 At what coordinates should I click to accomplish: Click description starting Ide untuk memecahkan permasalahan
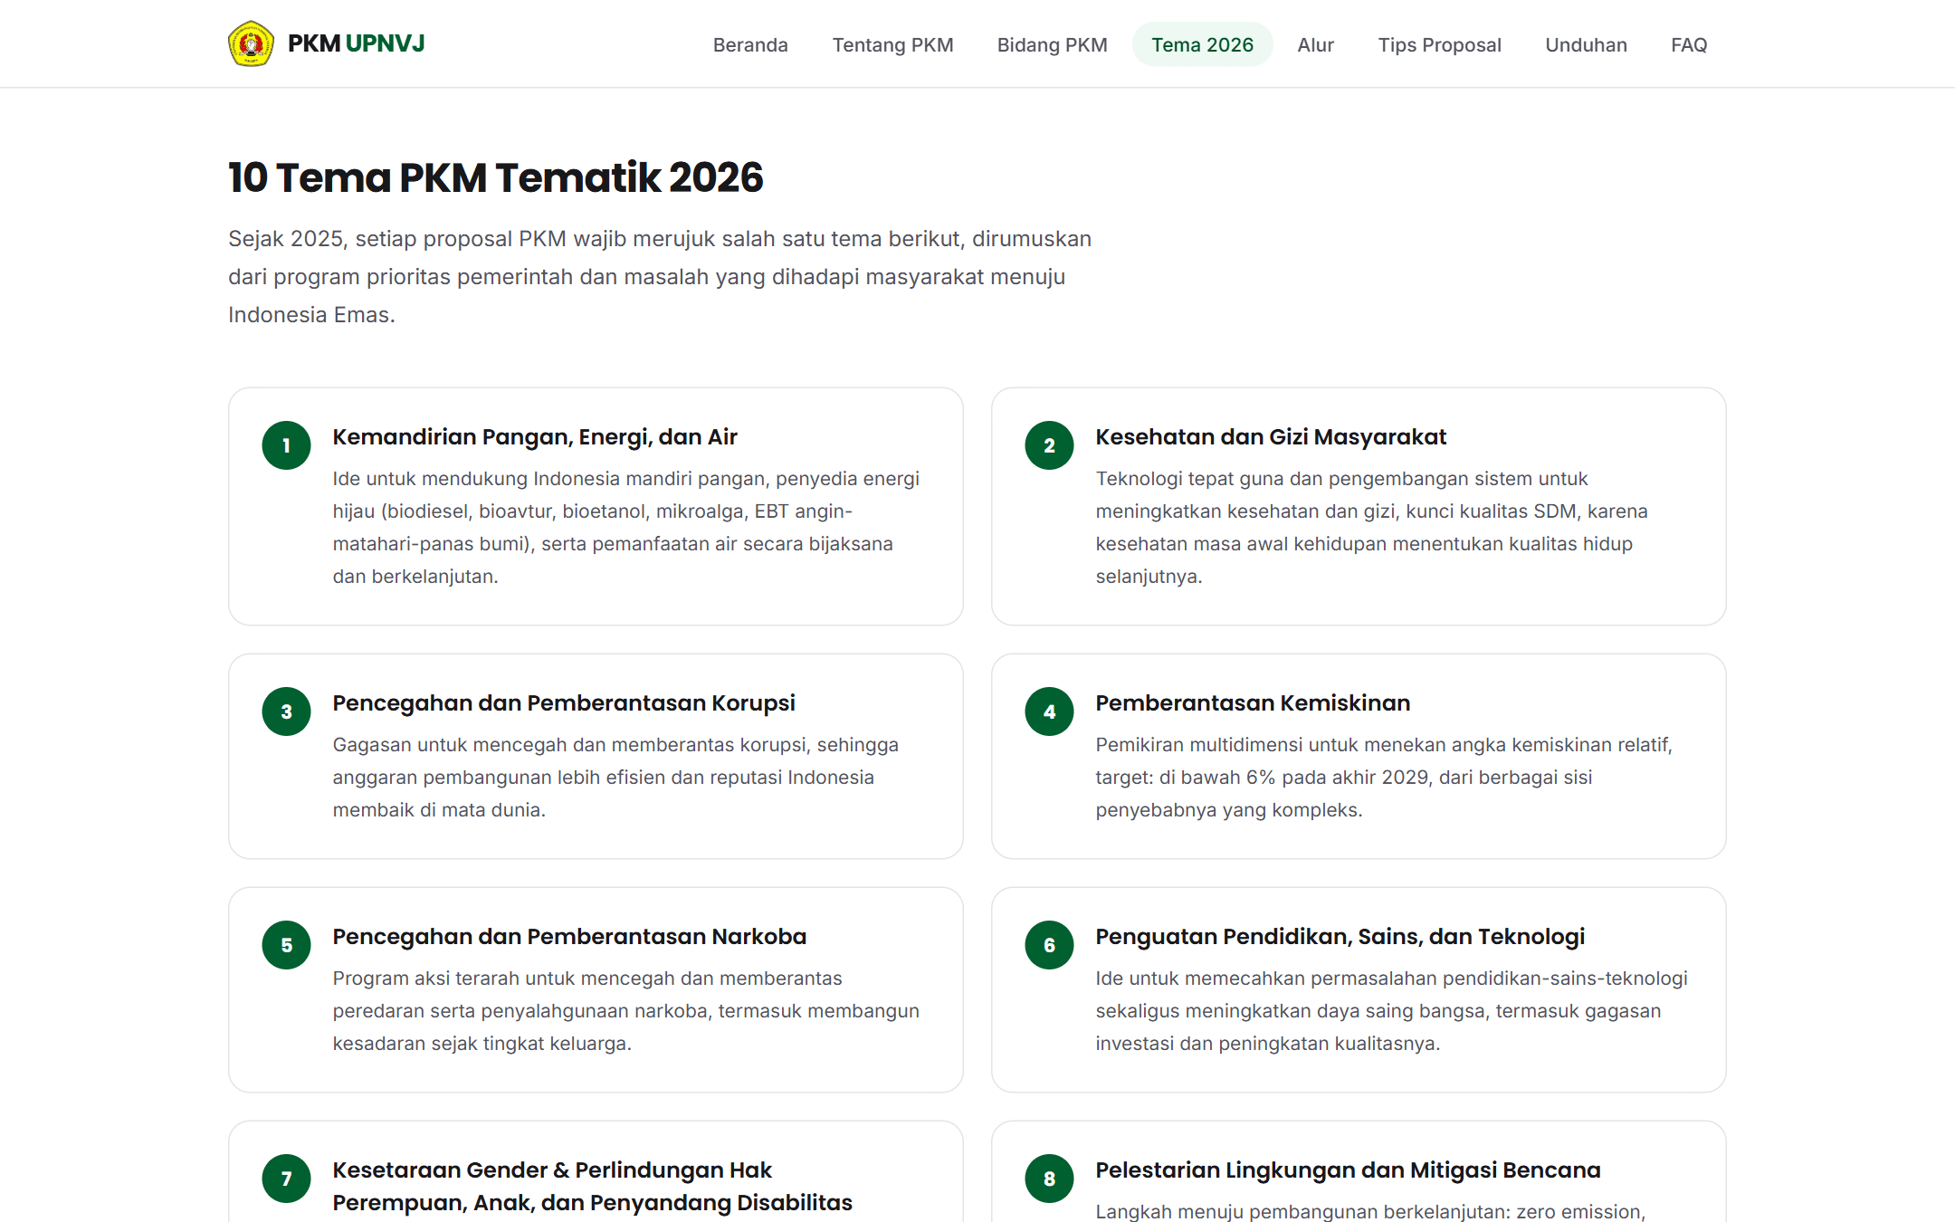(1391, 1011)
